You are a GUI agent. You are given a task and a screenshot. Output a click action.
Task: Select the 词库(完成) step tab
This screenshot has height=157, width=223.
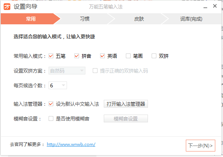191,19
